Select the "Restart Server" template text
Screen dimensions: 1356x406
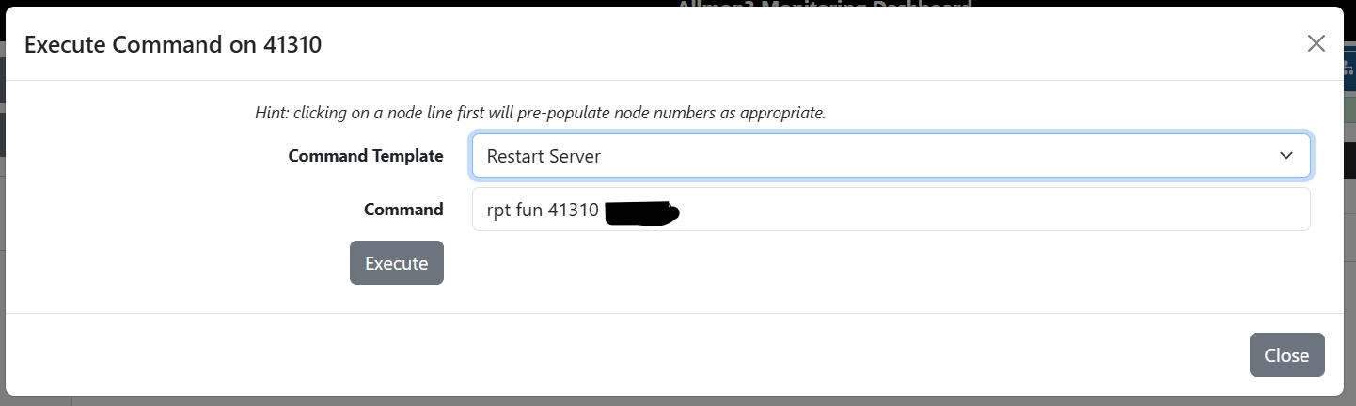[544, 156]
